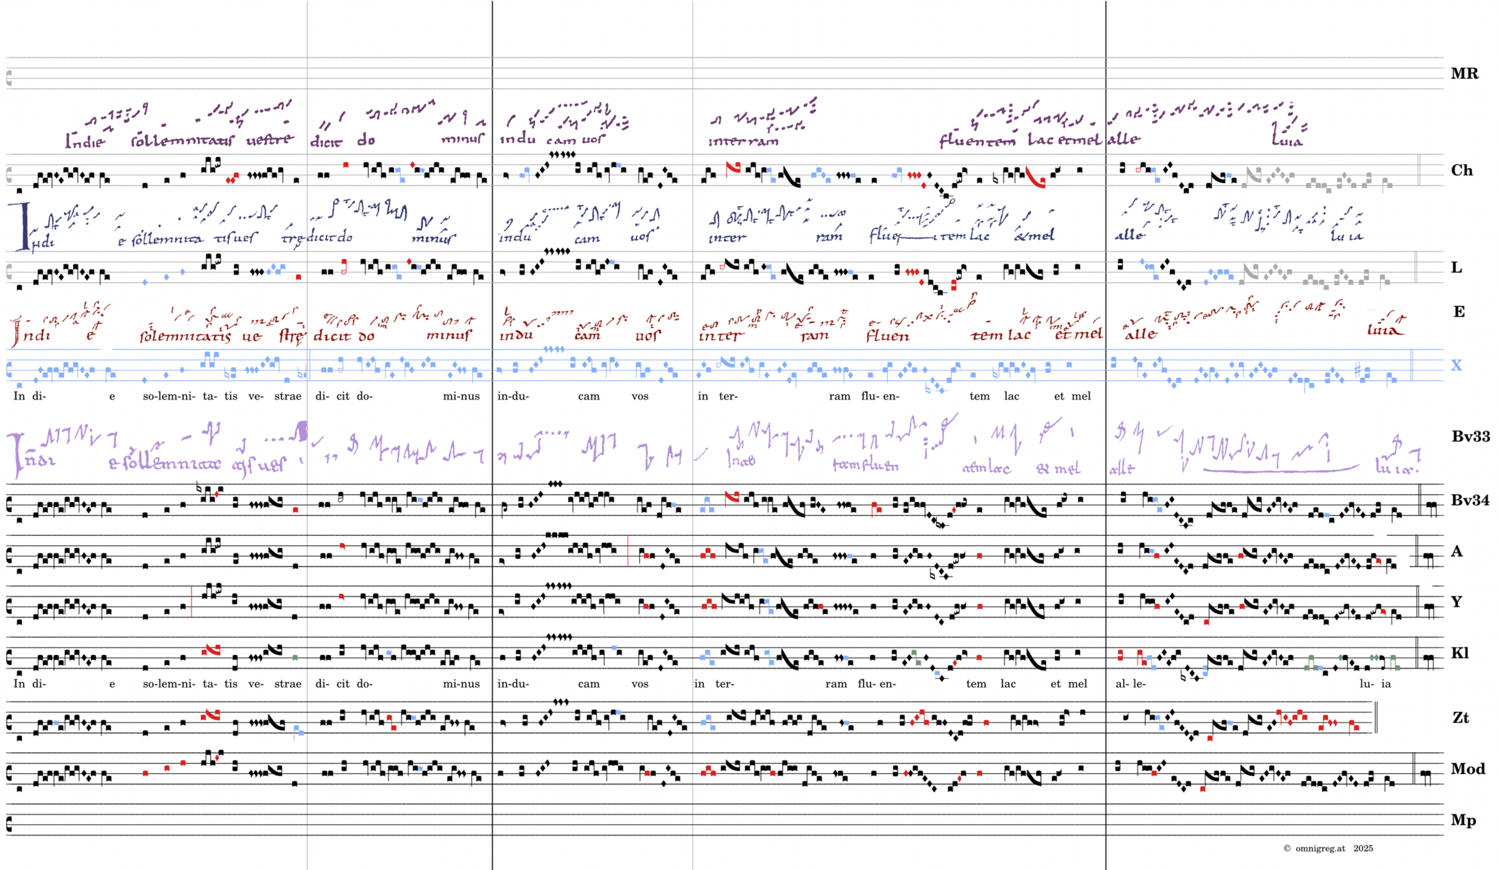Click the red initial 'Indi' text in E row
This screenshot has height=870, width=1499.
(31, 335)
